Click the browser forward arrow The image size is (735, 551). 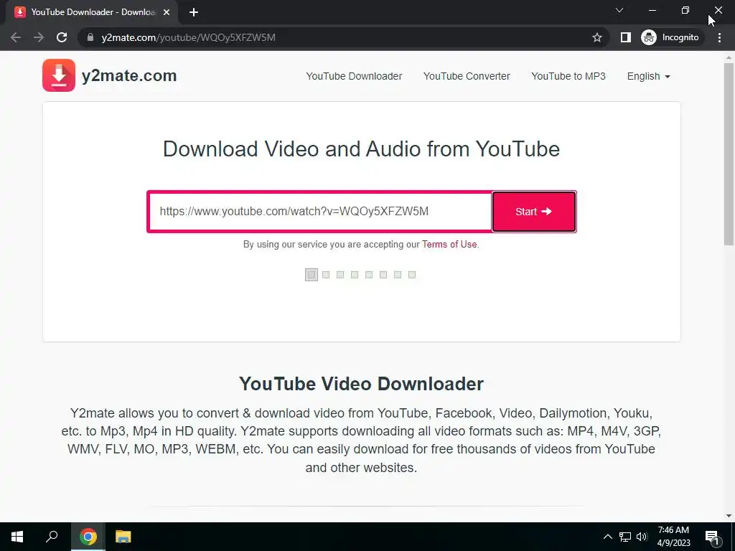pos(39,37)
